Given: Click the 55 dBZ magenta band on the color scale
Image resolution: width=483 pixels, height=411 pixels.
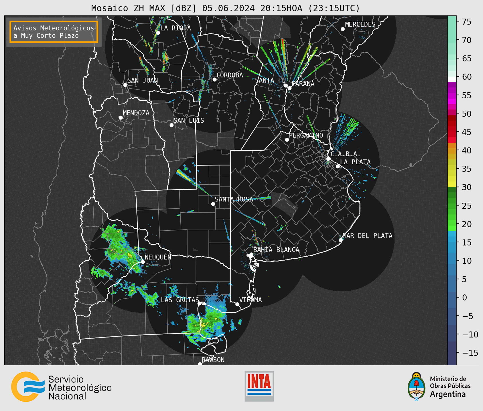Looking at the screenshot, I should (x=452, y=95).
